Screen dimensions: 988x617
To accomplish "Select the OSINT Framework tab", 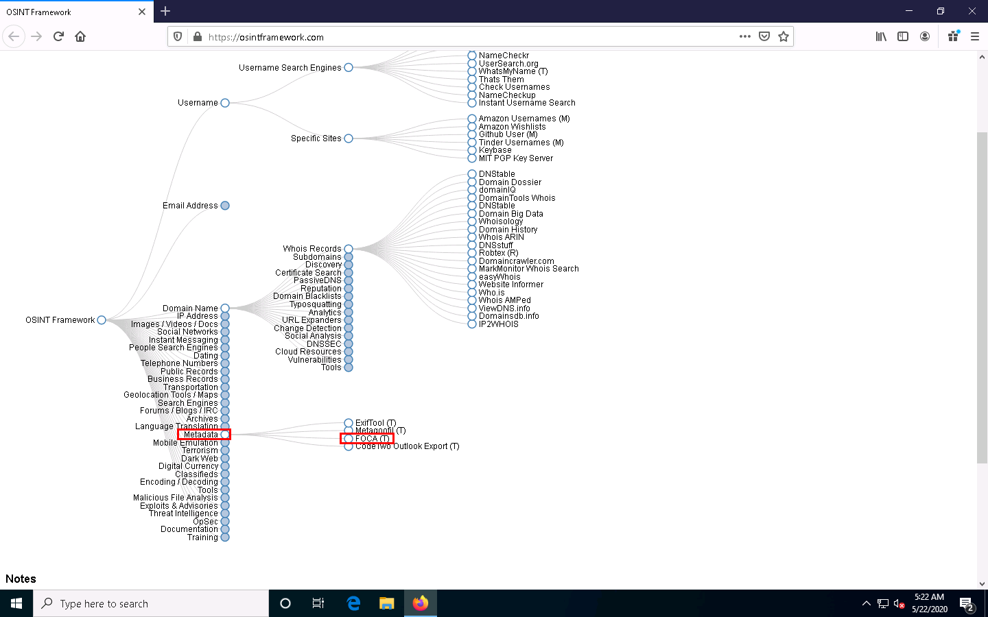I will point(76,12).
